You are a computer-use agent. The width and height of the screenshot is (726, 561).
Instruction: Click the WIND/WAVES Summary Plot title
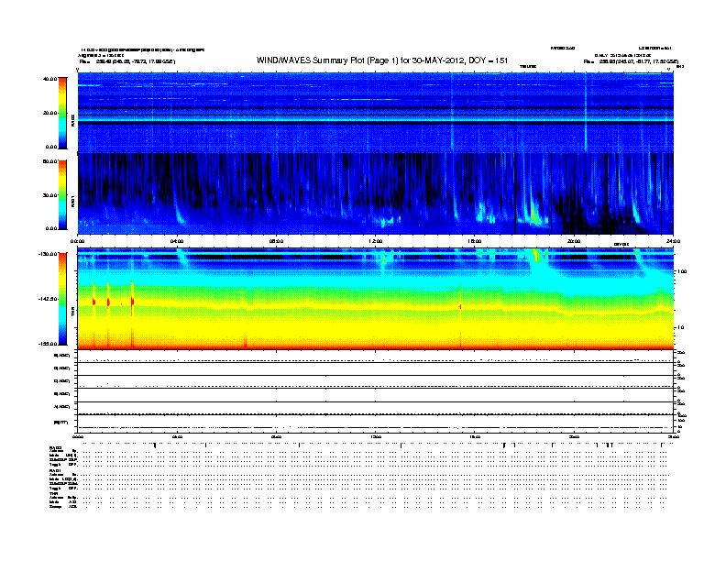coord(382,60)
